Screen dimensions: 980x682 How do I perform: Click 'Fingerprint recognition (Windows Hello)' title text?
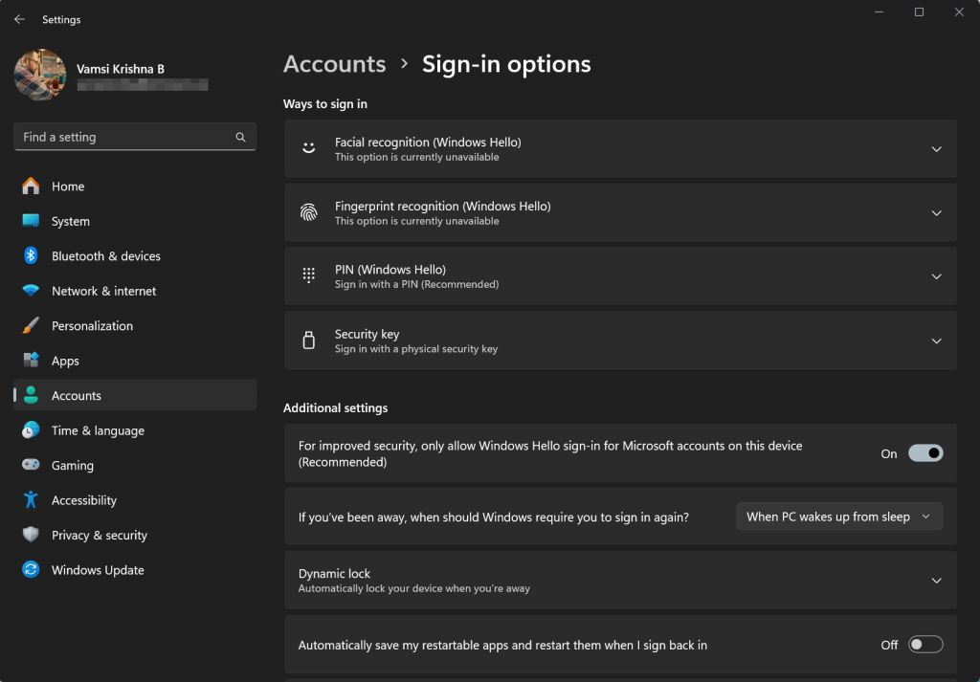tap(442, 206)
